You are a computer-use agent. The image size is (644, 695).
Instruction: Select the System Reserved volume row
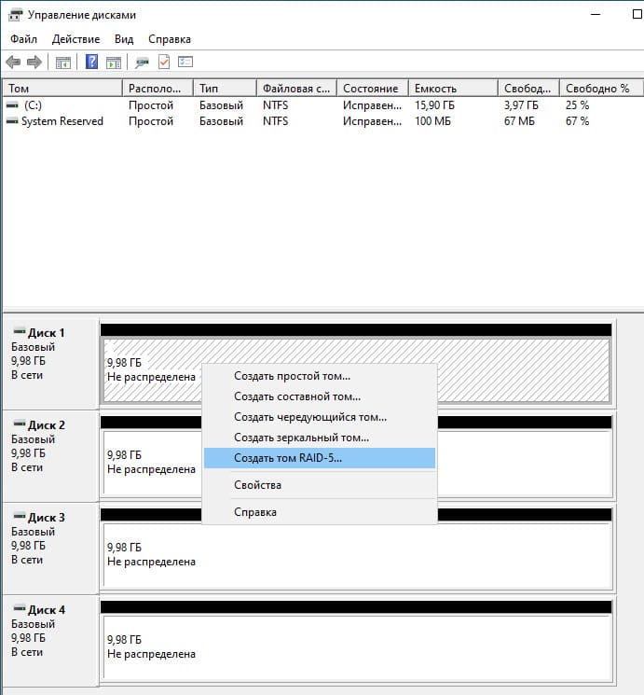(62, 122)
